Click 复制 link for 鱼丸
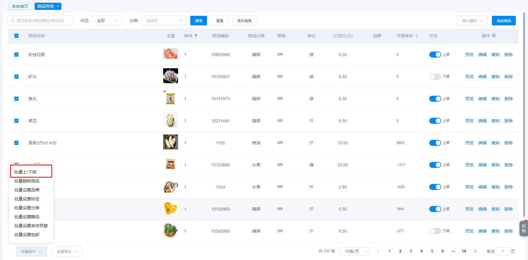528x260 pixels. coord(495,99)
